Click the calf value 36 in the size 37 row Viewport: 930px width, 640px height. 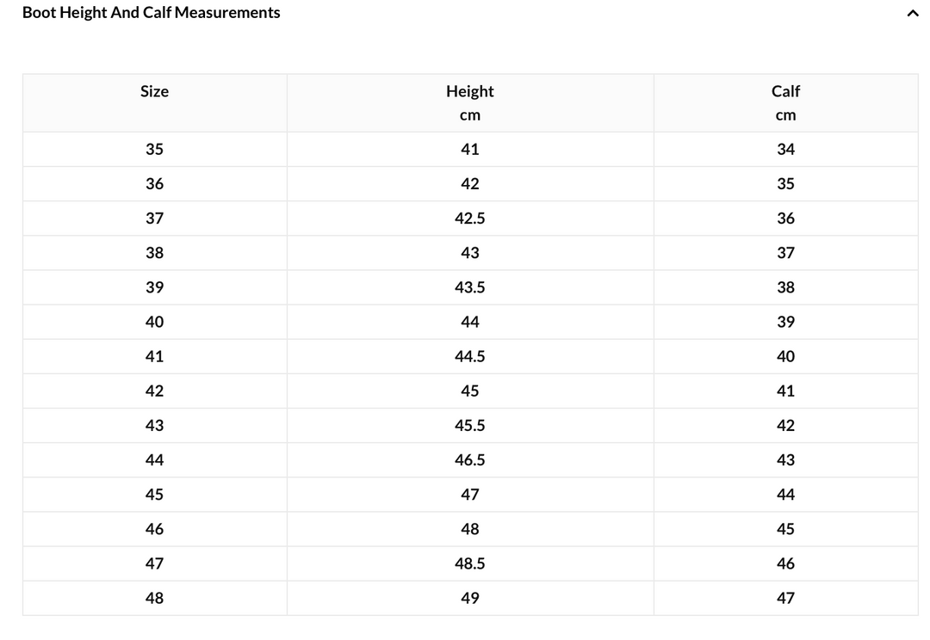(x=785, y=218)
